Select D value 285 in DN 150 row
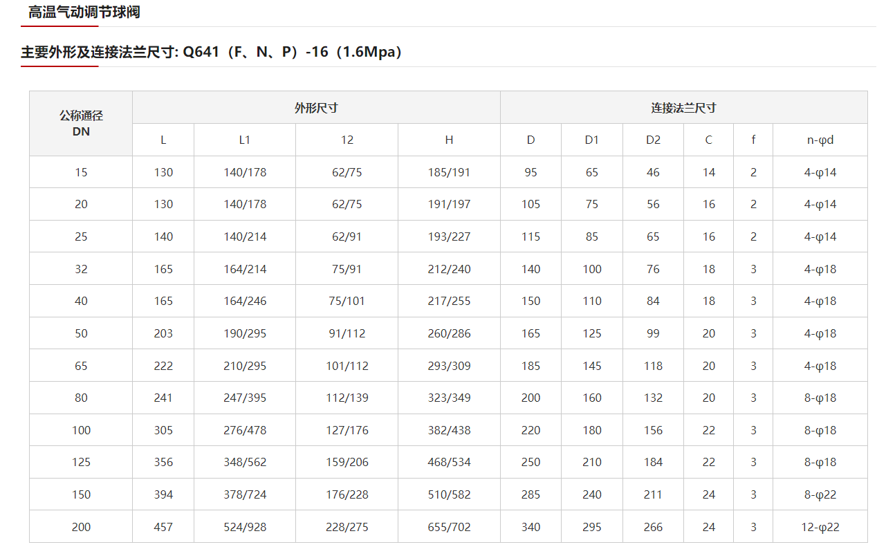 (x=531, y=494)
